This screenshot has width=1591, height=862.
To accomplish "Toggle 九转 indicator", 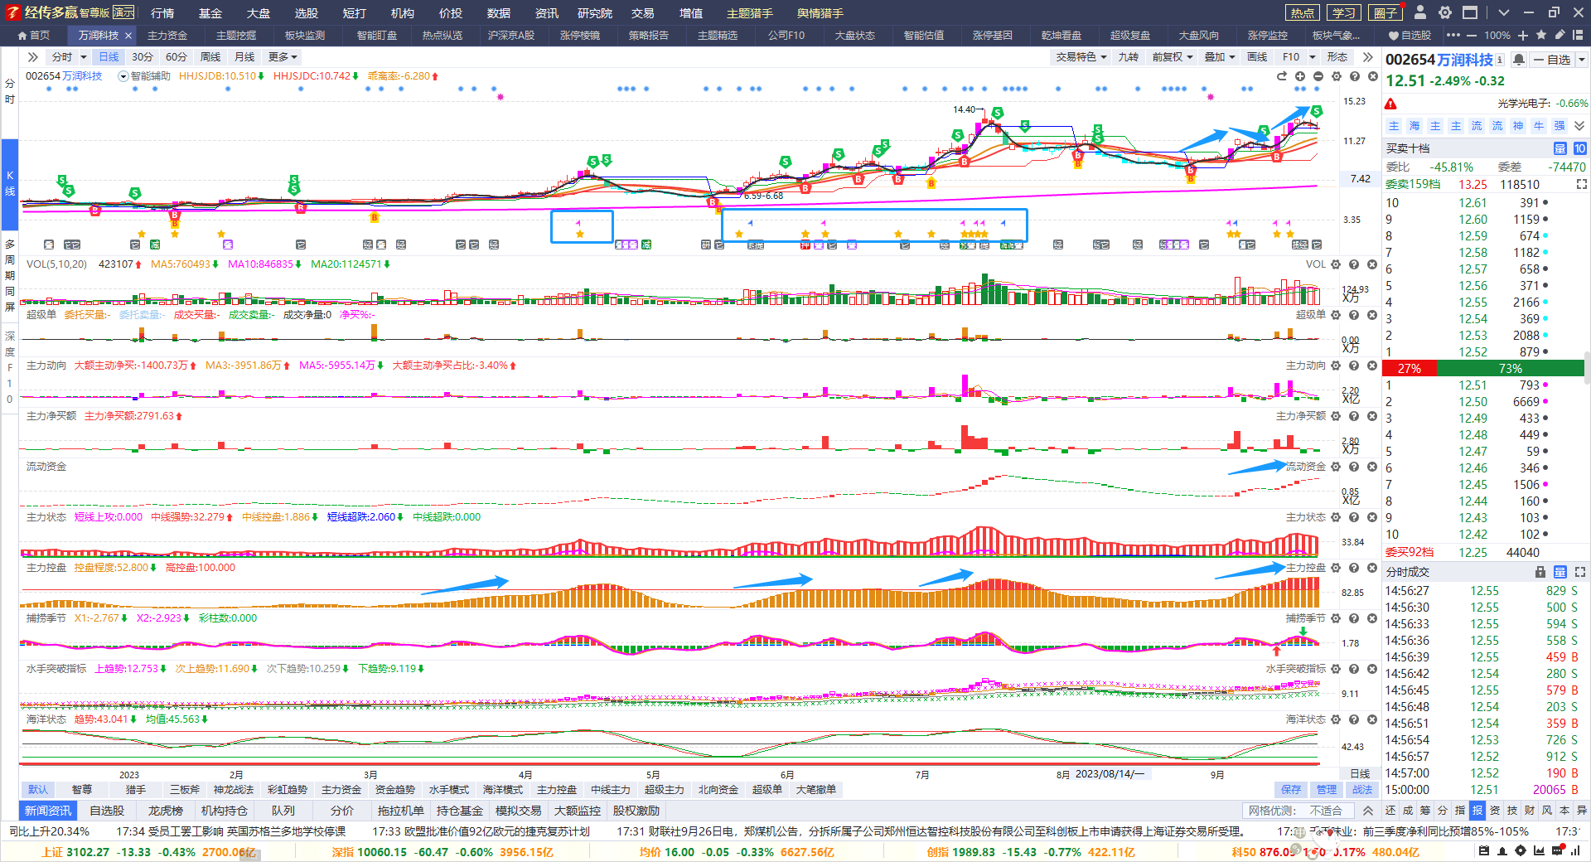I will [1128, 57].
